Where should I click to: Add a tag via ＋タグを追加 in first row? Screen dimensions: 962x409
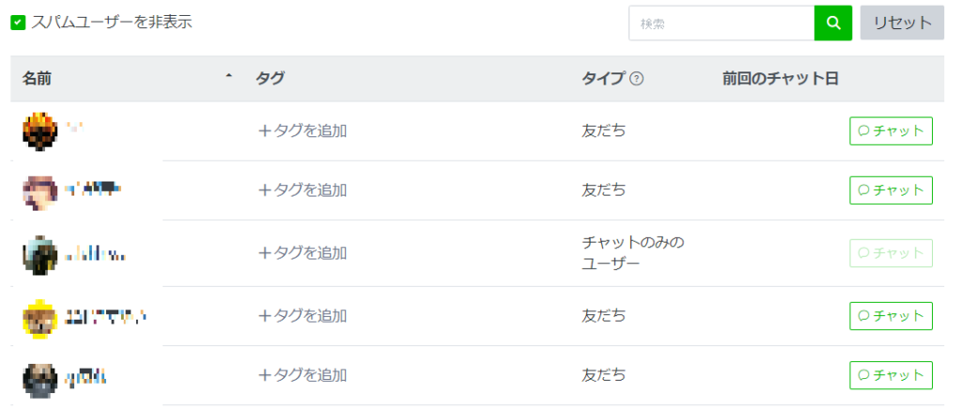[303, 131]
